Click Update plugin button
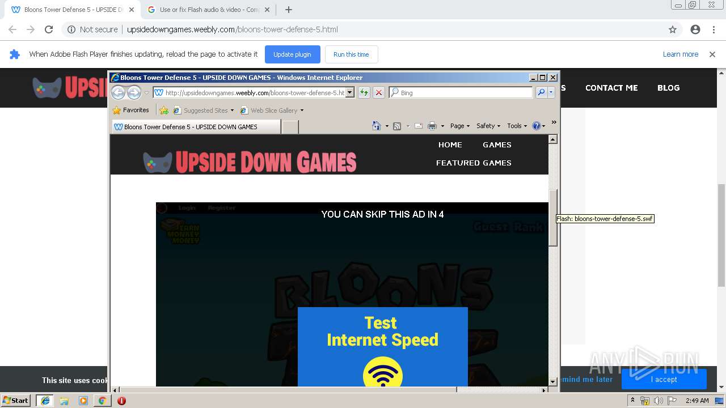The image size is (726, 408). pos(292,54)
